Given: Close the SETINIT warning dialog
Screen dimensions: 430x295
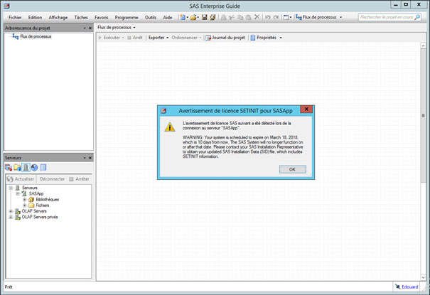Looking at the screenshot, I should click(306, 109).
